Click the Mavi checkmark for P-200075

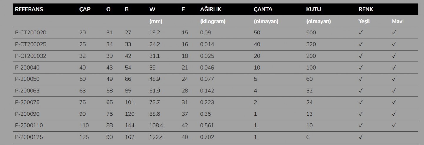(x=394, y=102)
